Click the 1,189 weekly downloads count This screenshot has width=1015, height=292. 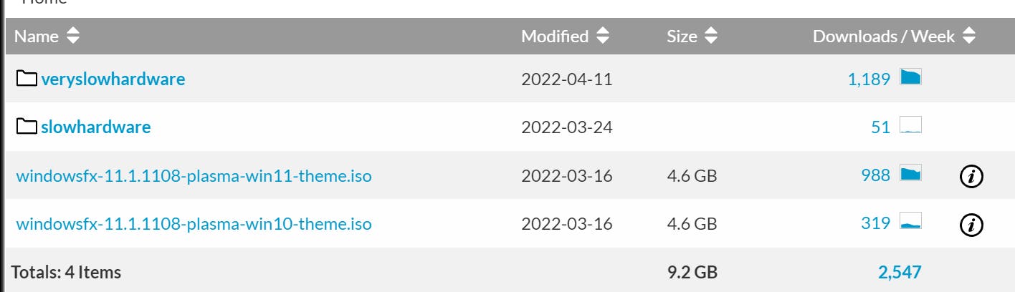coord(869,79)
